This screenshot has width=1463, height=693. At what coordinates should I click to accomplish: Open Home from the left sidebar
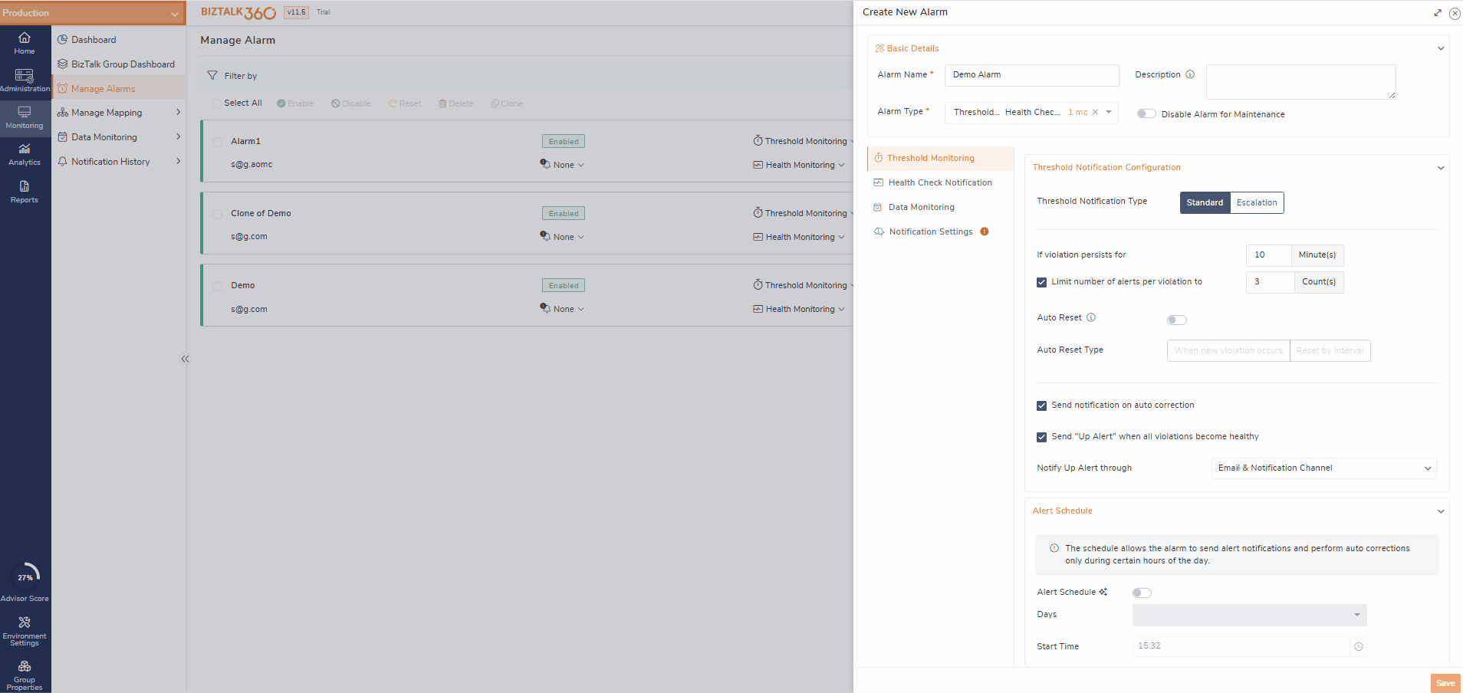[x=25, y=43]
